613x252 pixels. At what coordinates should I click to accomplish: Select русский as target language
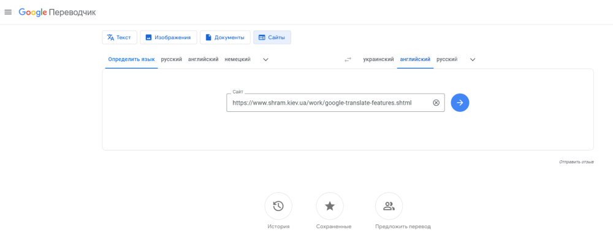point(447,60)
